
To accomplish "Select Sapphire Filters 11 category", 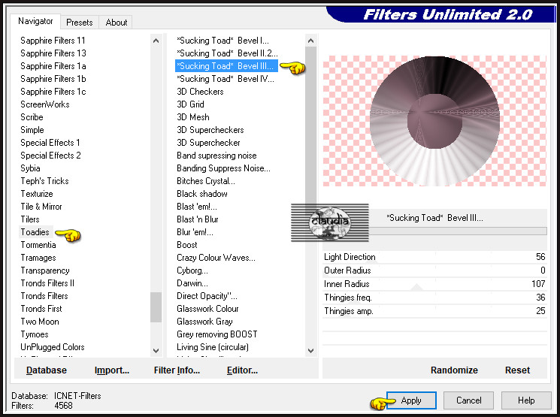I will [53, 41].
